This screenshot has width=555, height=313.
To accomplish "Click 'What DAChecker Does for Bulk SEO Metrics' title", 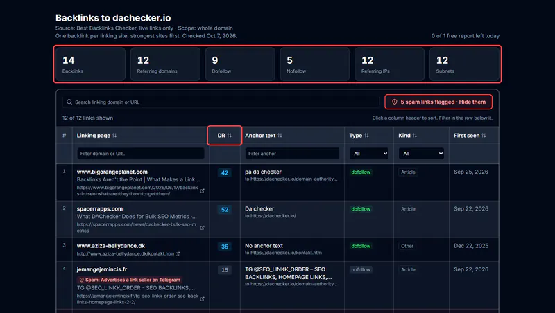I will [x=137, y=216].
